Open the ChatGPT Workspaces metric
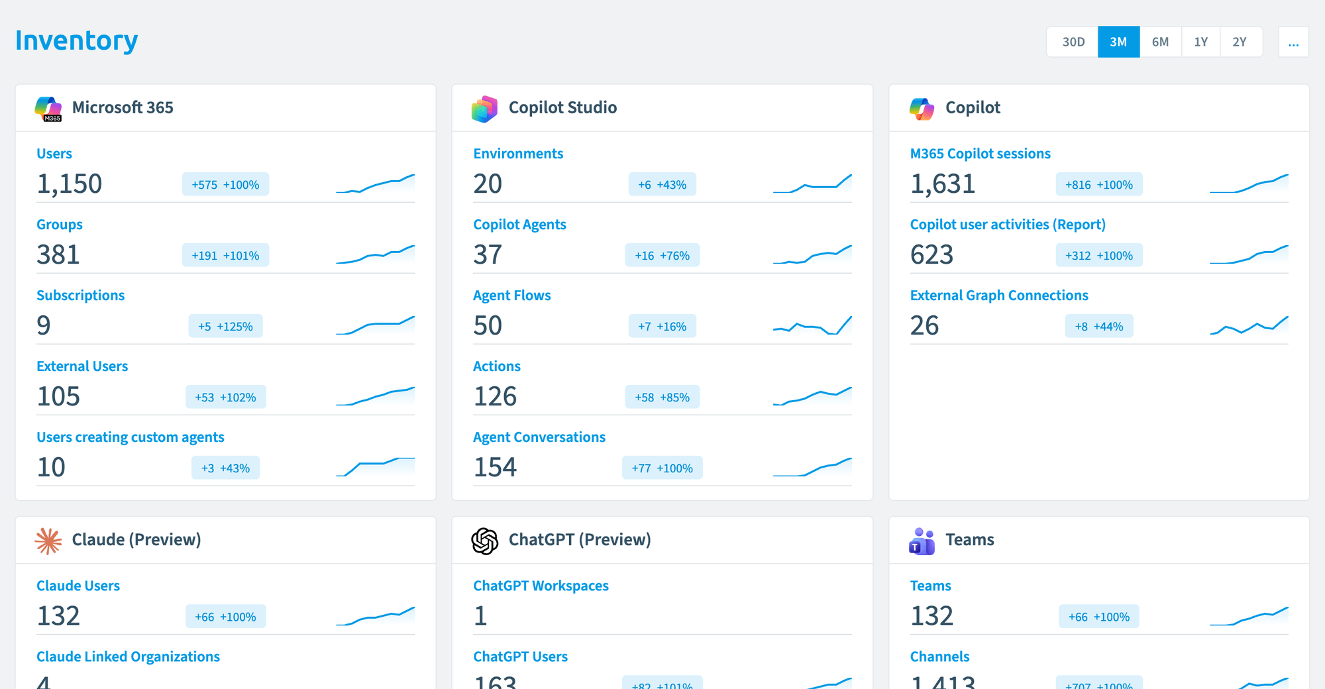Screen dimensions: 1325x689 (541, 586)
